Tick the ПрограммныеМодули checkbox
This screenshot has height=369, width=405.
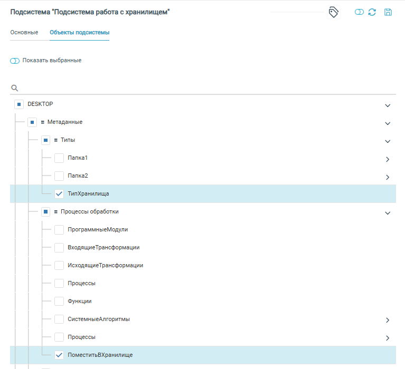coord(59,230)
